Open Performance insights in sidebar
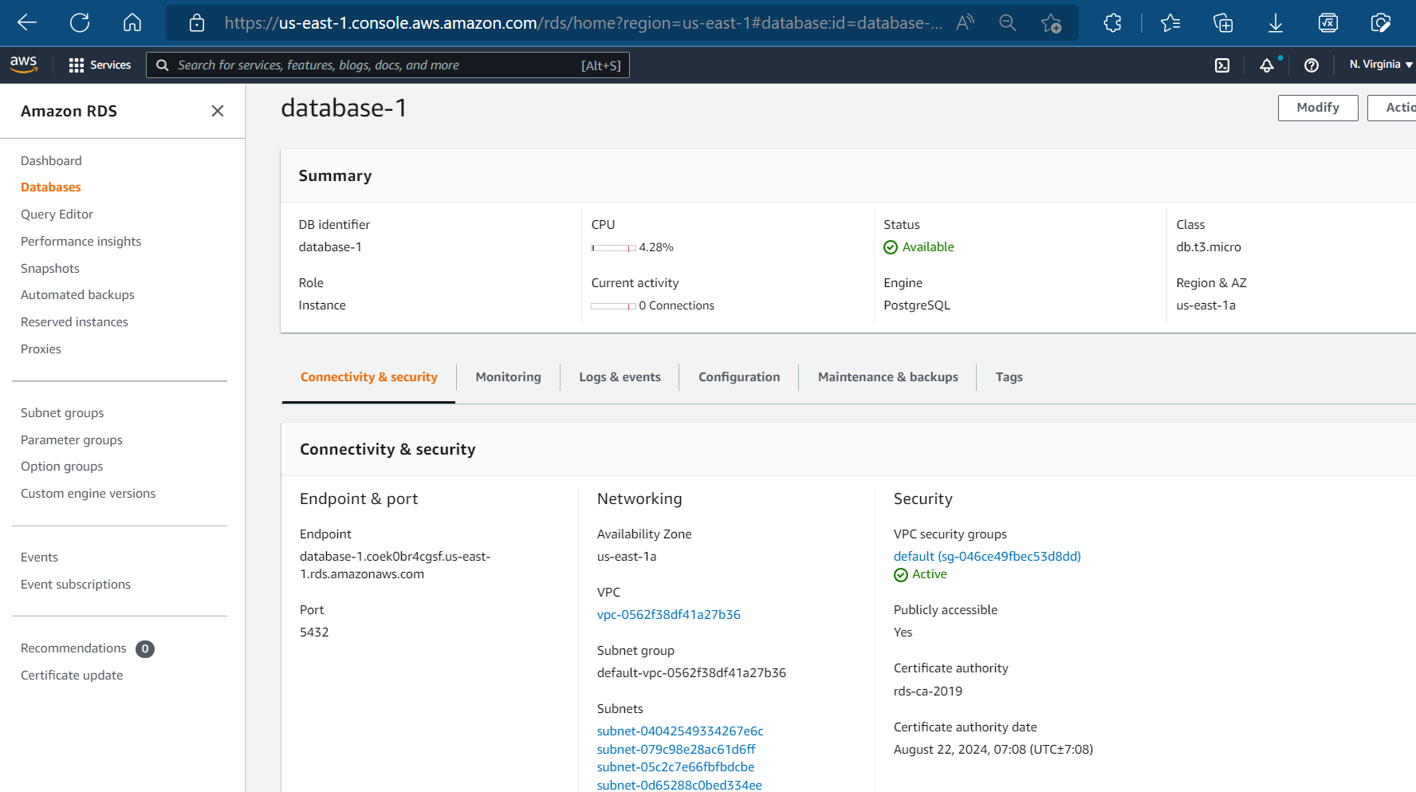Screen dimensions: 1416x792 (x=81, y=242)
